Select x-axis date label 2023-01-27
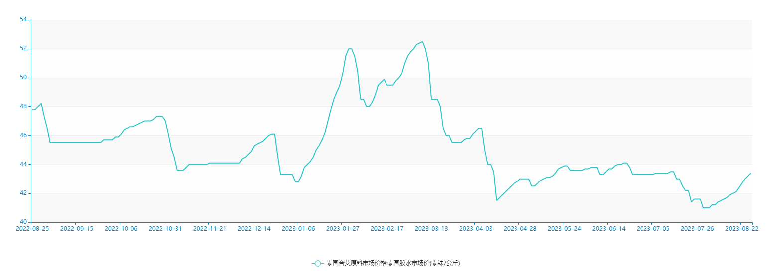 [343, 229]
